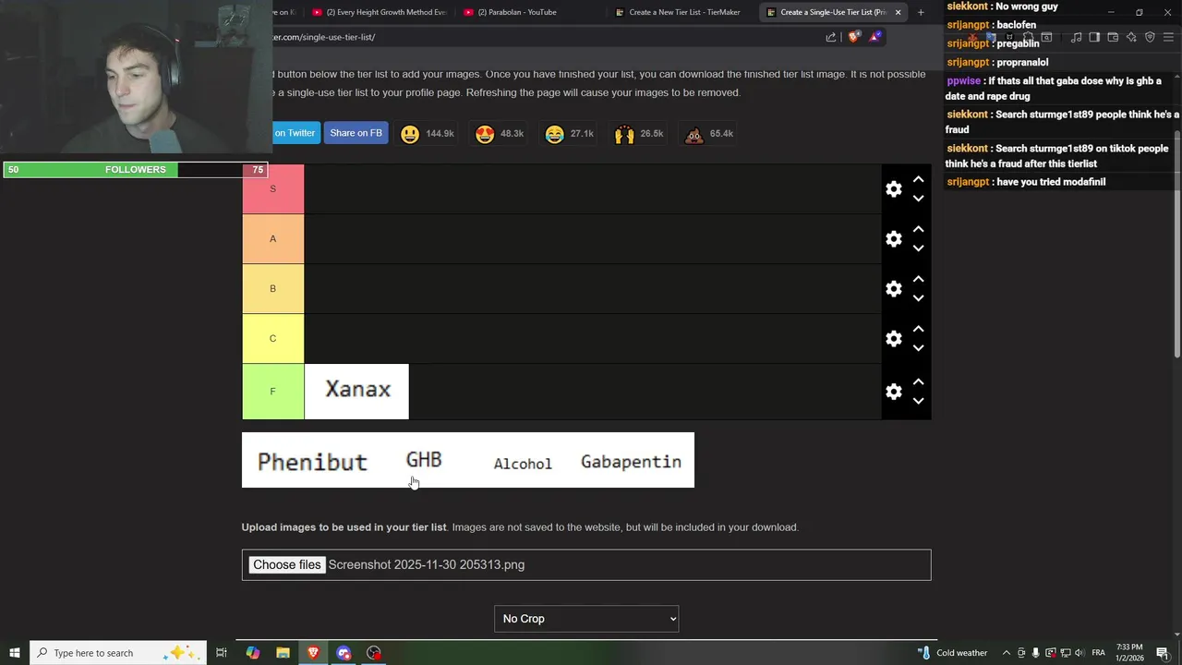This screenshot has height=665, width=1182.
Task: Move the C tier row down
Action: tap(918, 348)
